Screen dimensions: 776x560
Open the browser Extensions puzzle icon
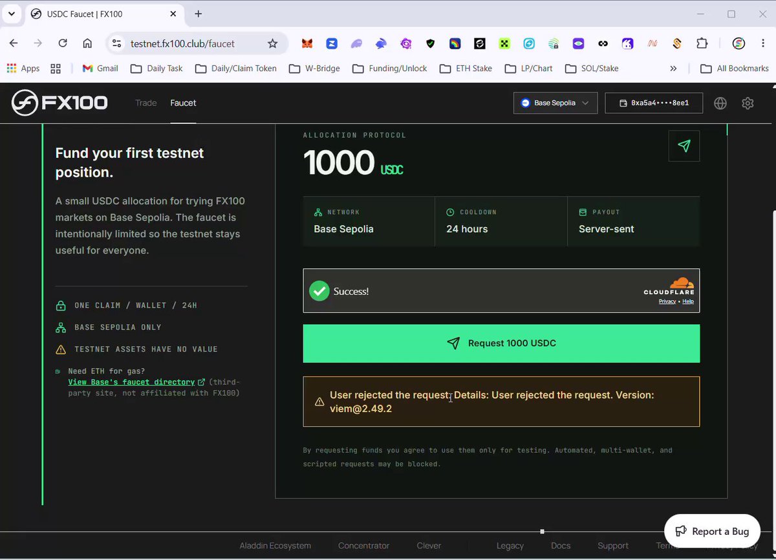702,43
